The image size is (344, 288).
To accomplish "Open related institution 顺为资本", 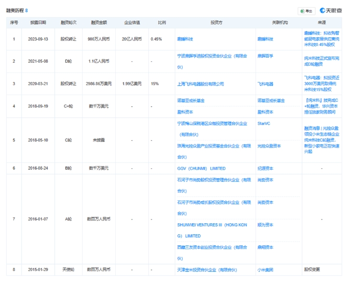I will (x=265, y=225).
